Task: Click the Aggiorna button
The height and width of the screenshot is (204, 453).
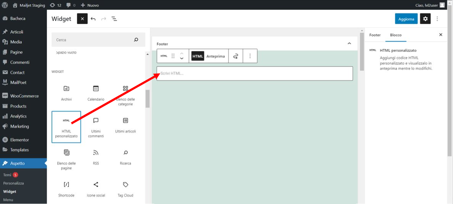Action: pos(406,19)
